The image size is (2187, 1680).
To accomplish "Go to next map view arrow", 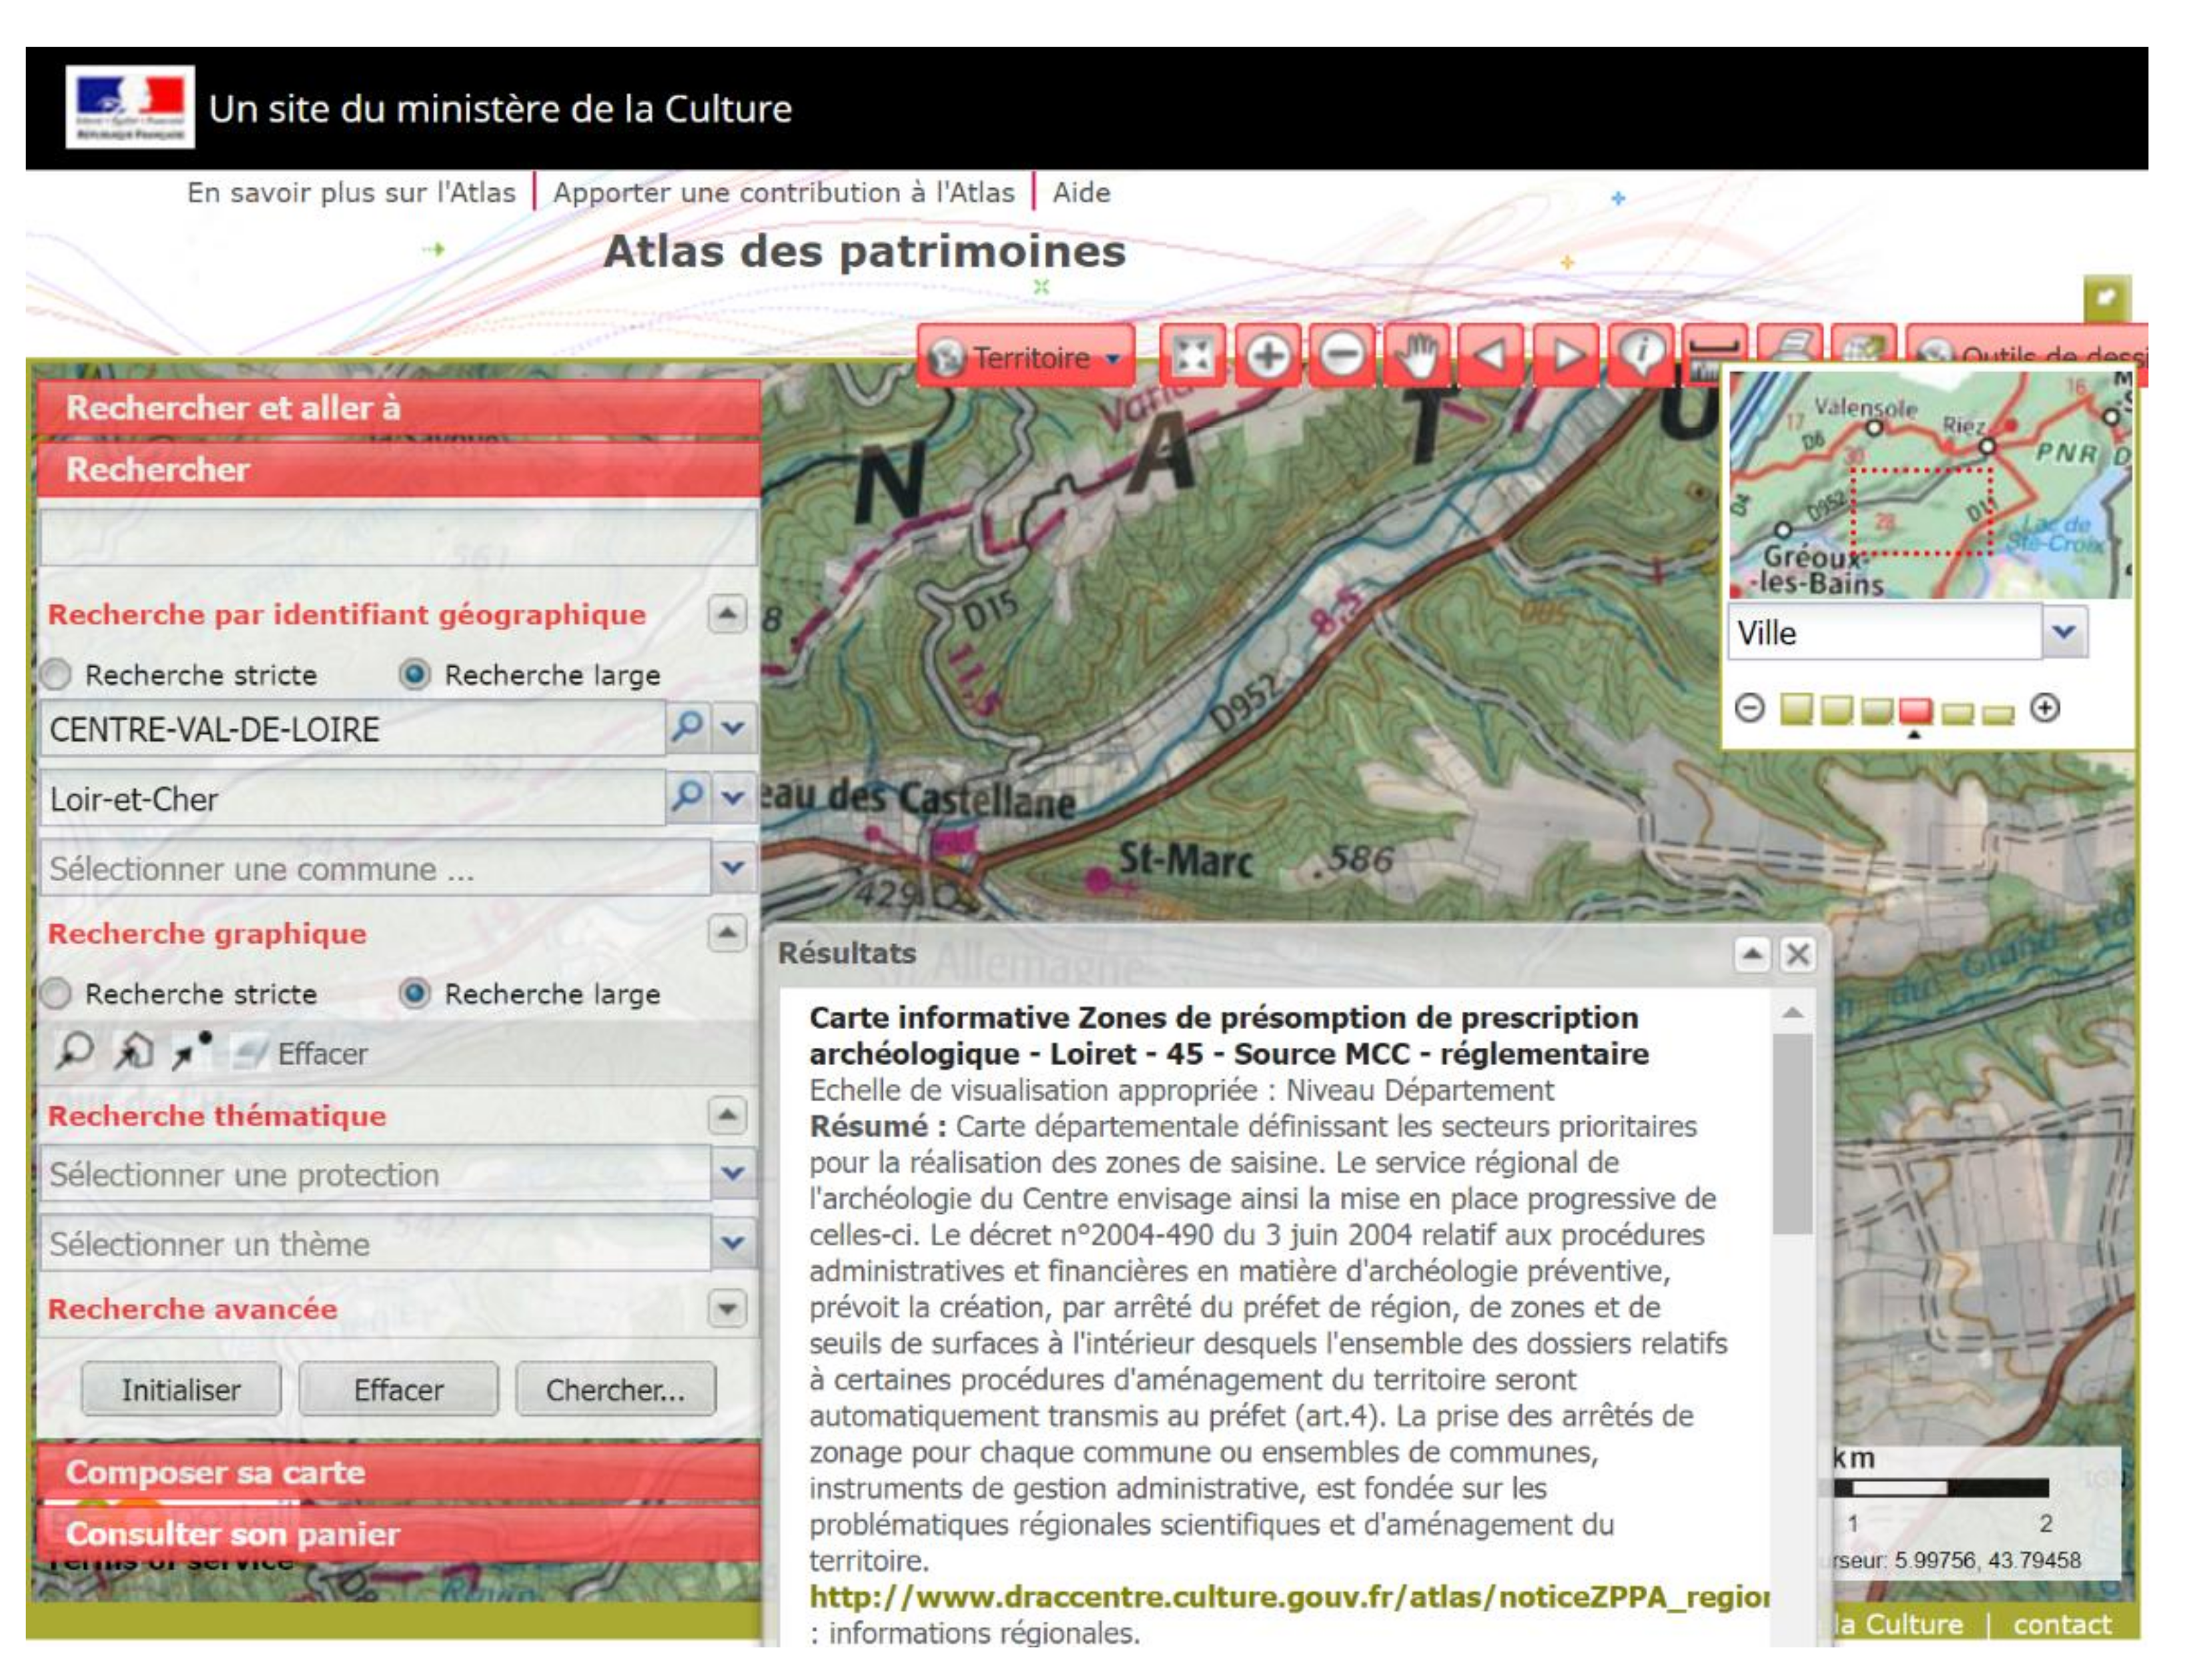I will click(x=1566, y=356).
